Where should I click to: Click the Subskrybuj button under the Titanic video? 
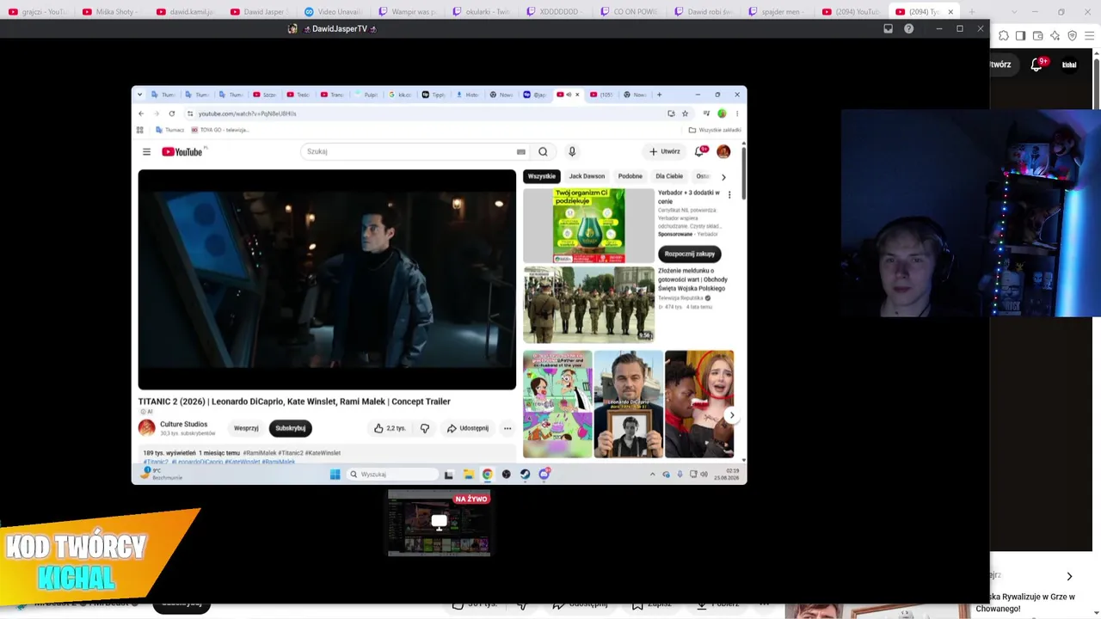[290, 428]
